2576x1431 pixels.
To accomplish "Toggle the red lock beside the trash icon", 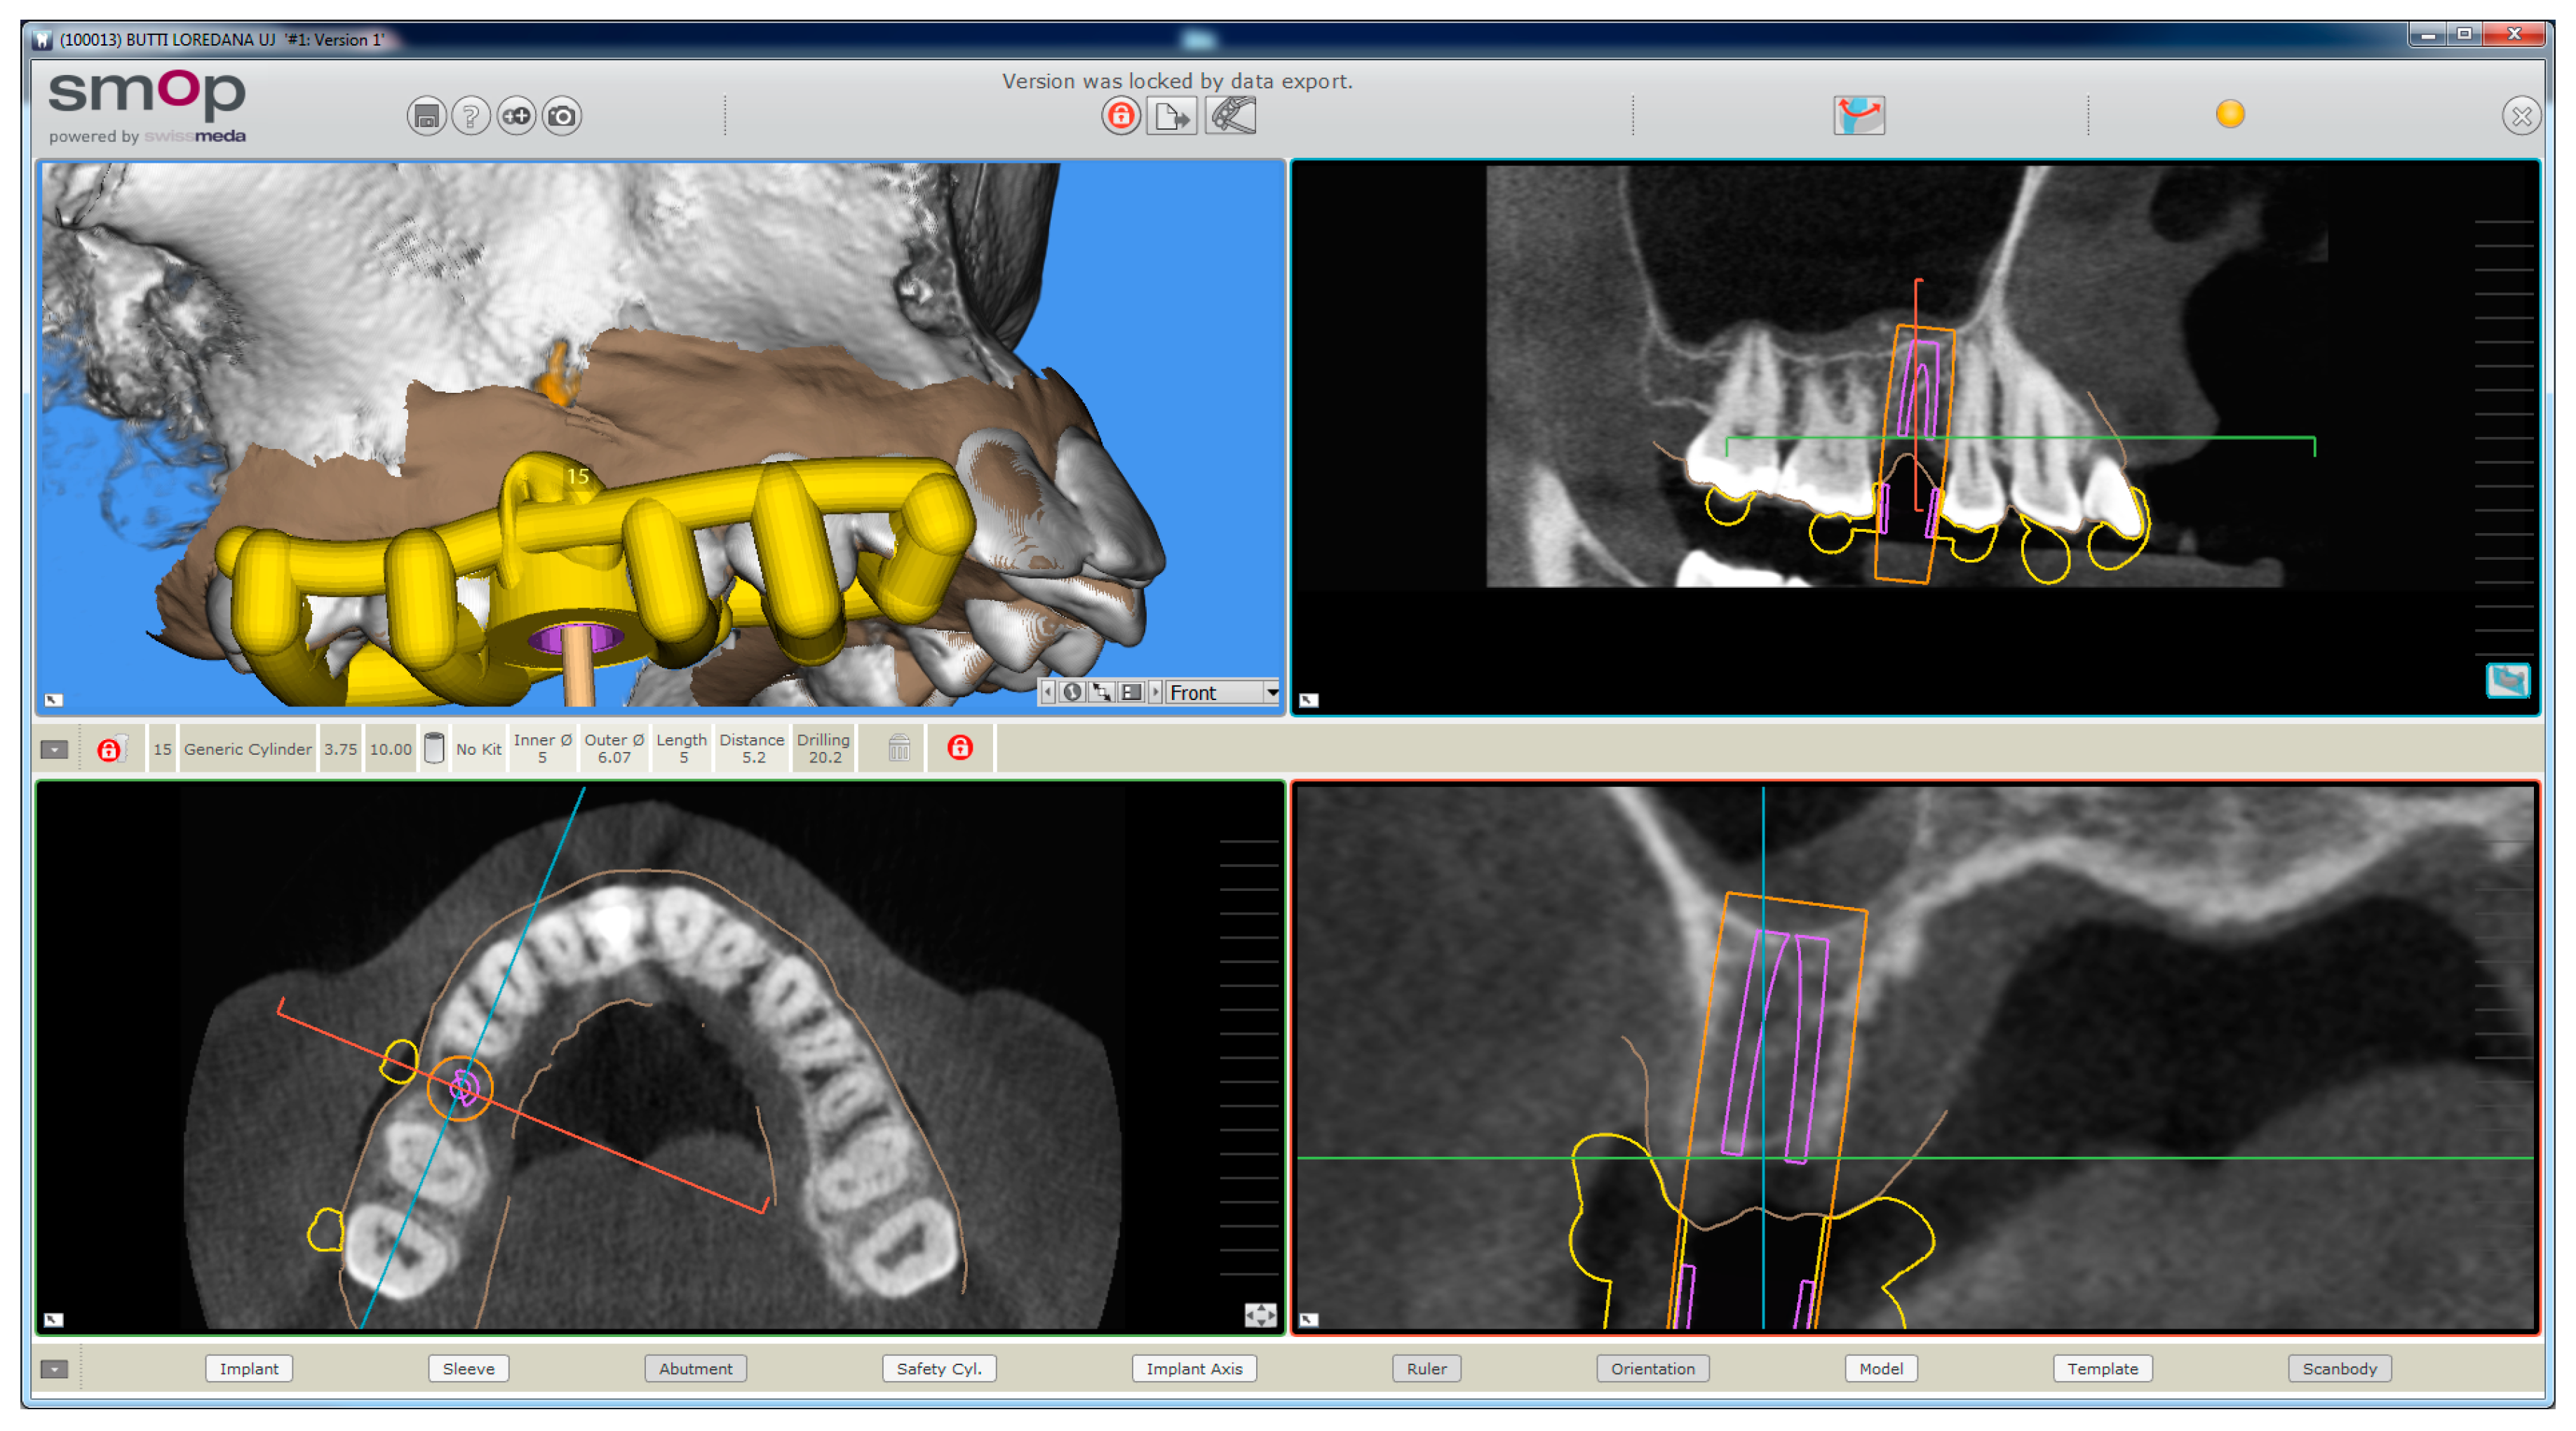I will point(960,747).
